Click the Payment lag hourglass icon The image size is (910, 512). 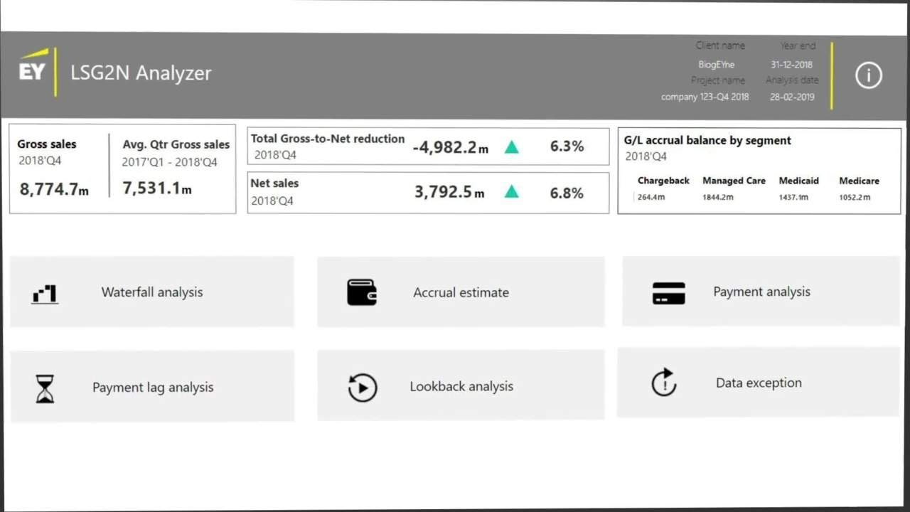[x=45, y=389]
